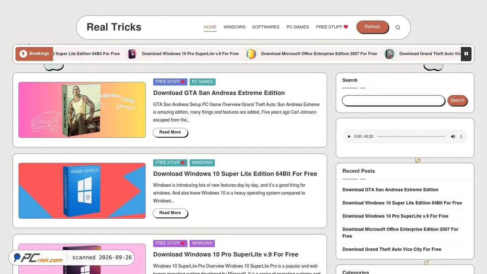Screen dimensions: 487x274
Task: Play the audio player track
Action: click(349, 136)
